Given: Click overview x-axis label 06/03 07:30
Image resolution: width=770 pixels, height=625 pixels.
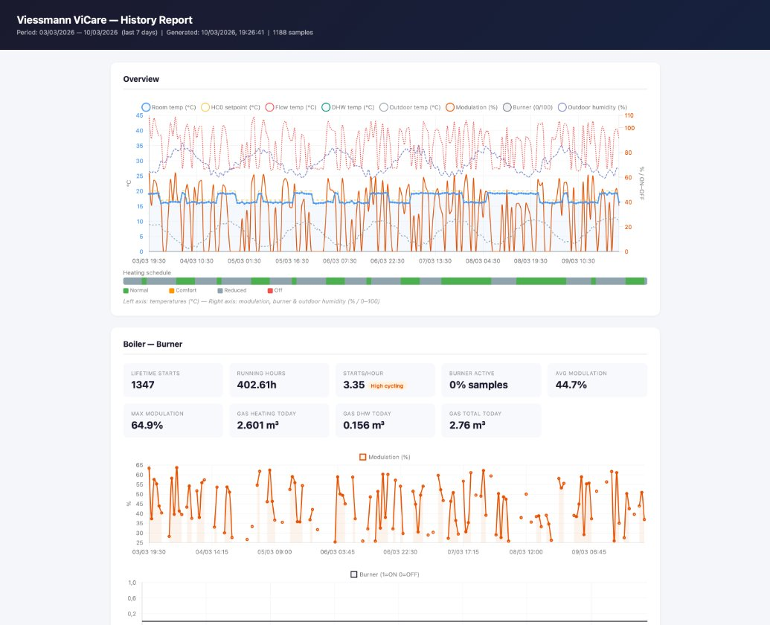Looking at the screenshot, I should point(340,261).
